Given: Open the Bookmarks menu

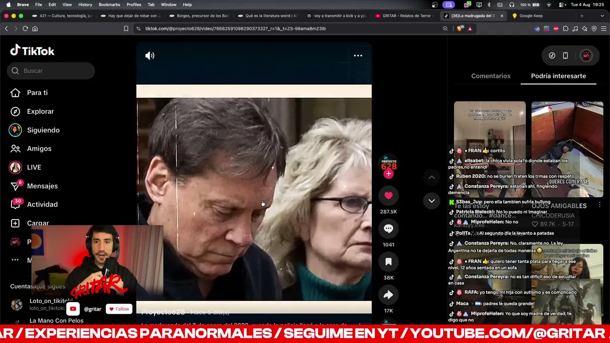Looking at the screenshot, I should point(109,5).
